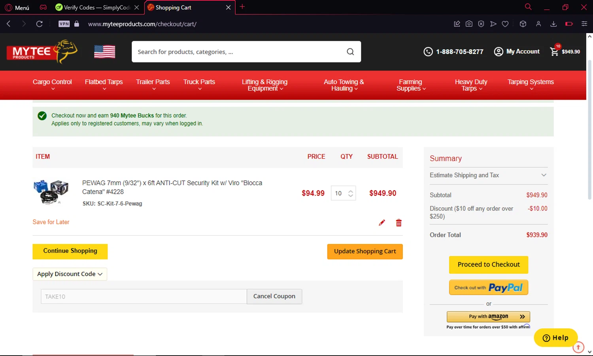Click Cancel Coupon

pyautogui.click(x=274, y=296)
